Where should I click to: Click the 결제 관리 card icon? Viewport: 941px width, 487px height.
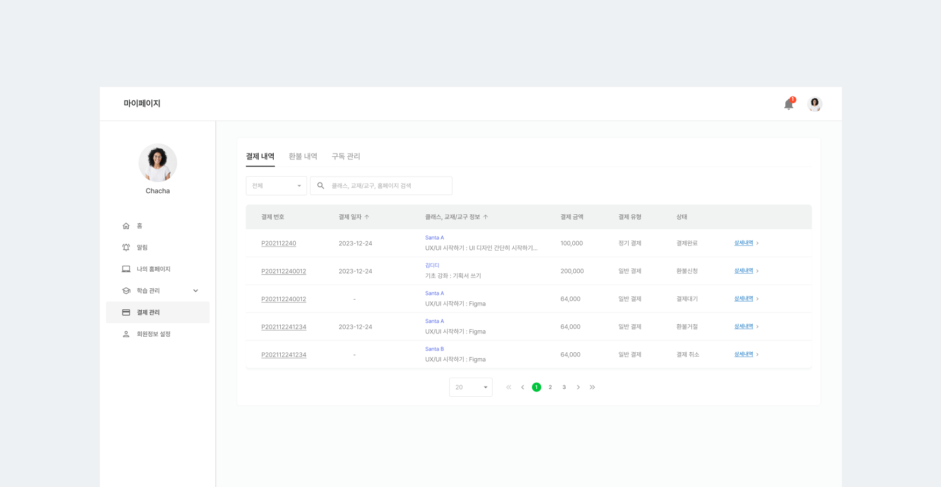pos(126,312)
